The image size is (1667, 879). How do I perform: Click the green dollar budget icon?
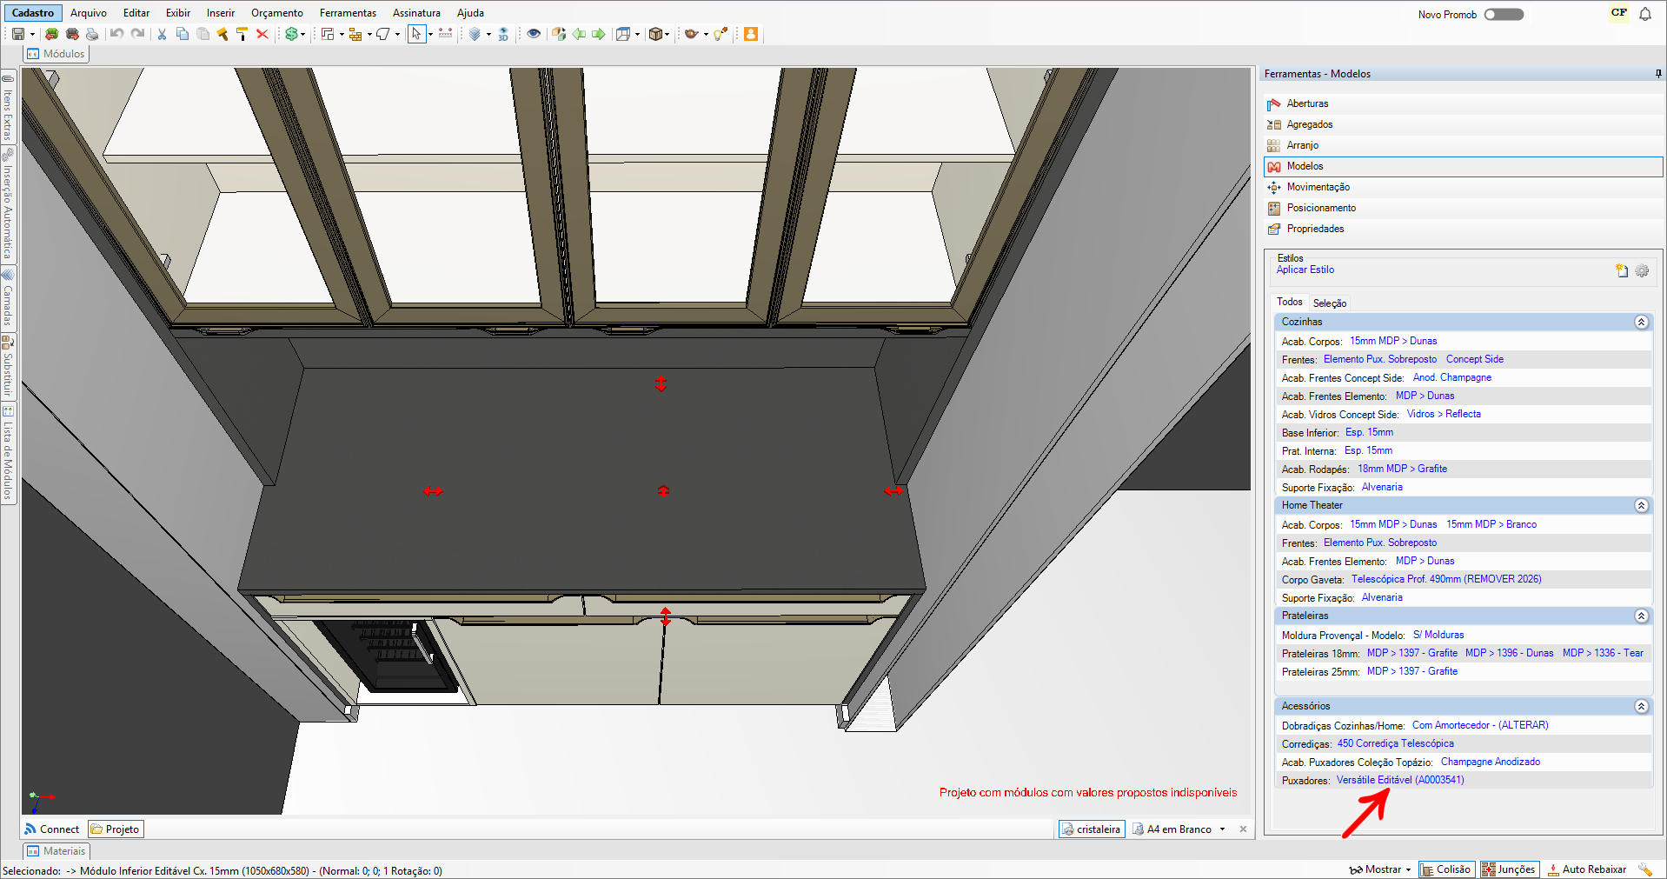click(292, 34)
